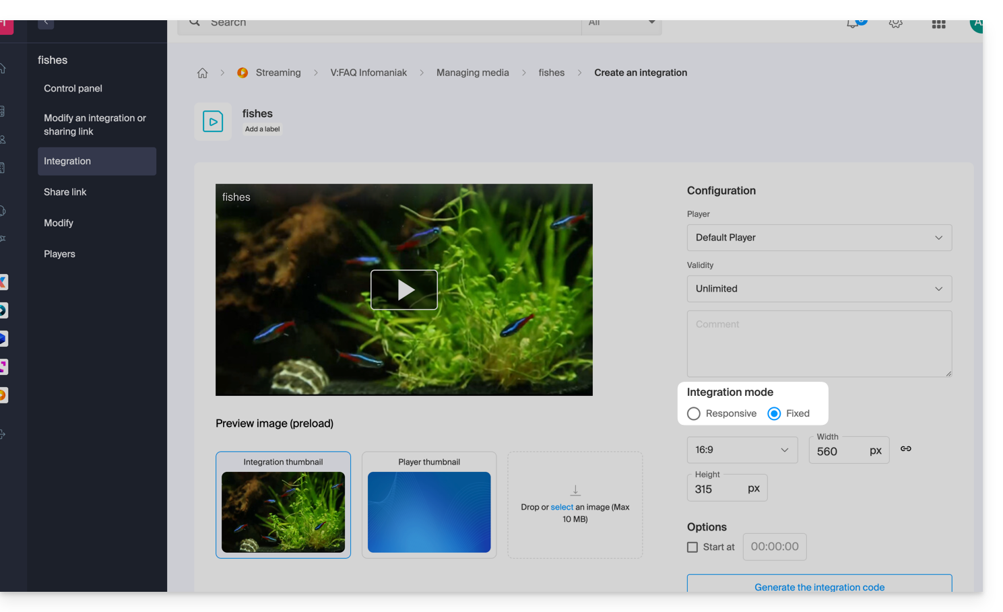This screenshot has height=612, width=1003.
Task: Select the Fixed integration mode
Action: [x=775, y=413]
